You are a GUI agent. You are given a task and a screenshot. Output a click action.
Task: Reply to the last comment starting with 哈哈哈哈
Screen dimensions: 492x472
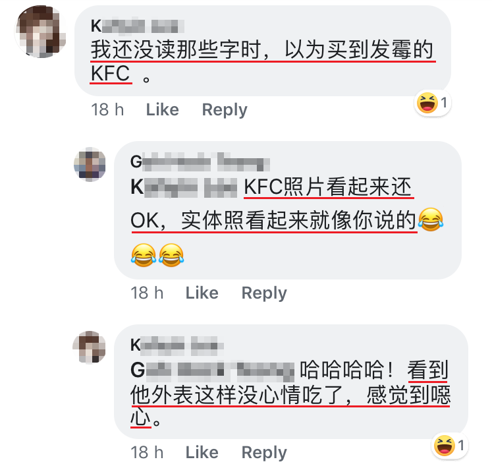pyautogui.click(x=264, y=452)
